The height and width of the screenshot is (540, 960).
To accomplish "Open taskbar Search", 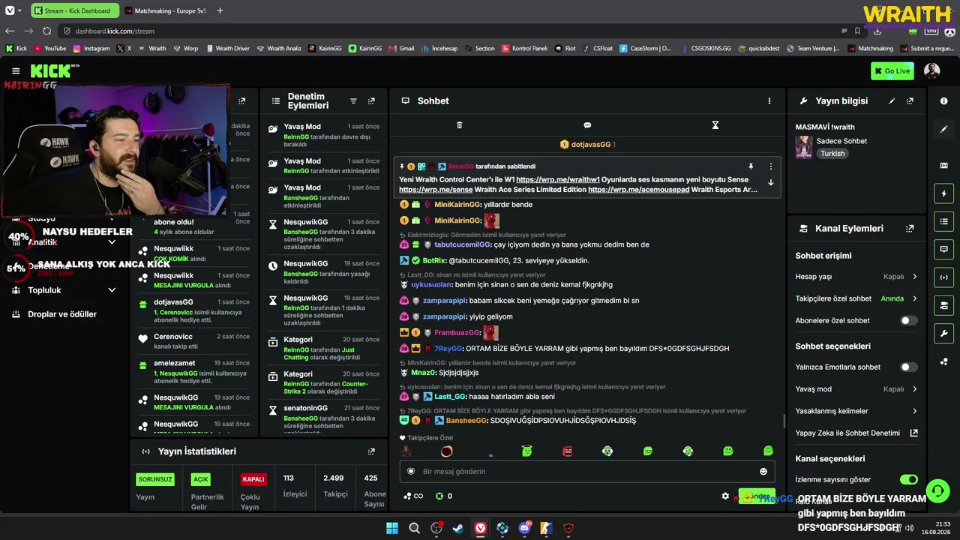I will tap(414, 528).
